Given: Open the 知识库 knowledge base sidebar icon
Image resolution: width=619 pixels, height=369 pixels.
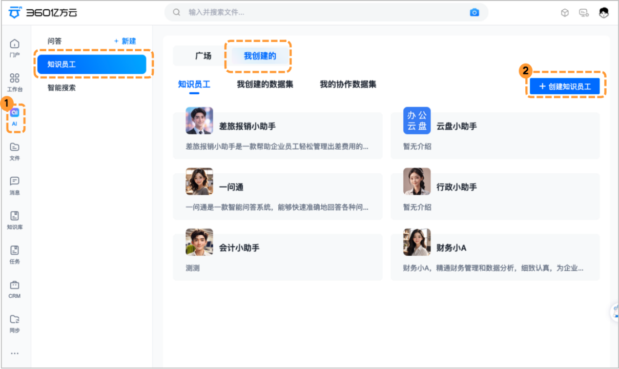Looking at the screenshot, I should point(15,220).
